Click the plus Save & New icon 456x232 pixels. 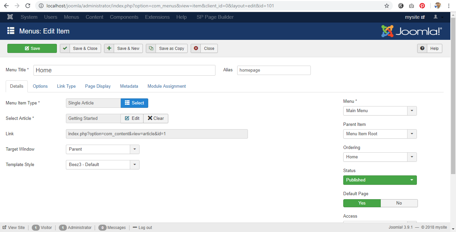(109, 48)
